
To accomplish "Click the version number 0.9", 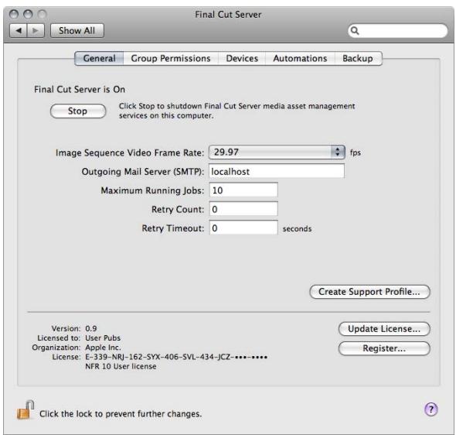I will [90, 328].
